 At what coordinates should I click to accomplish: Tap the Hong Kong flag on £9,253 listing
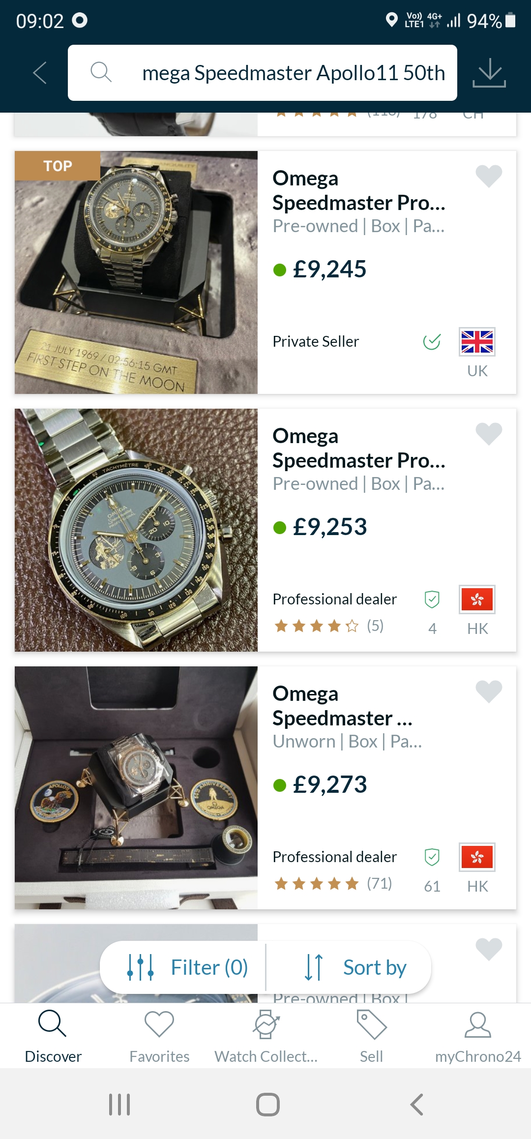477,599
